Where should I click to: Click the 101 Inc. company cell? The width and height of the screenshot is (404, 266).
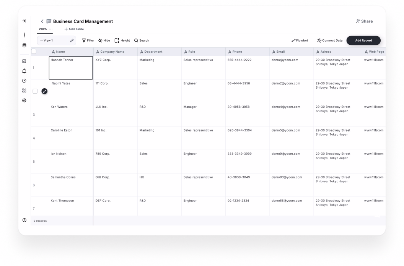(116, 138)
